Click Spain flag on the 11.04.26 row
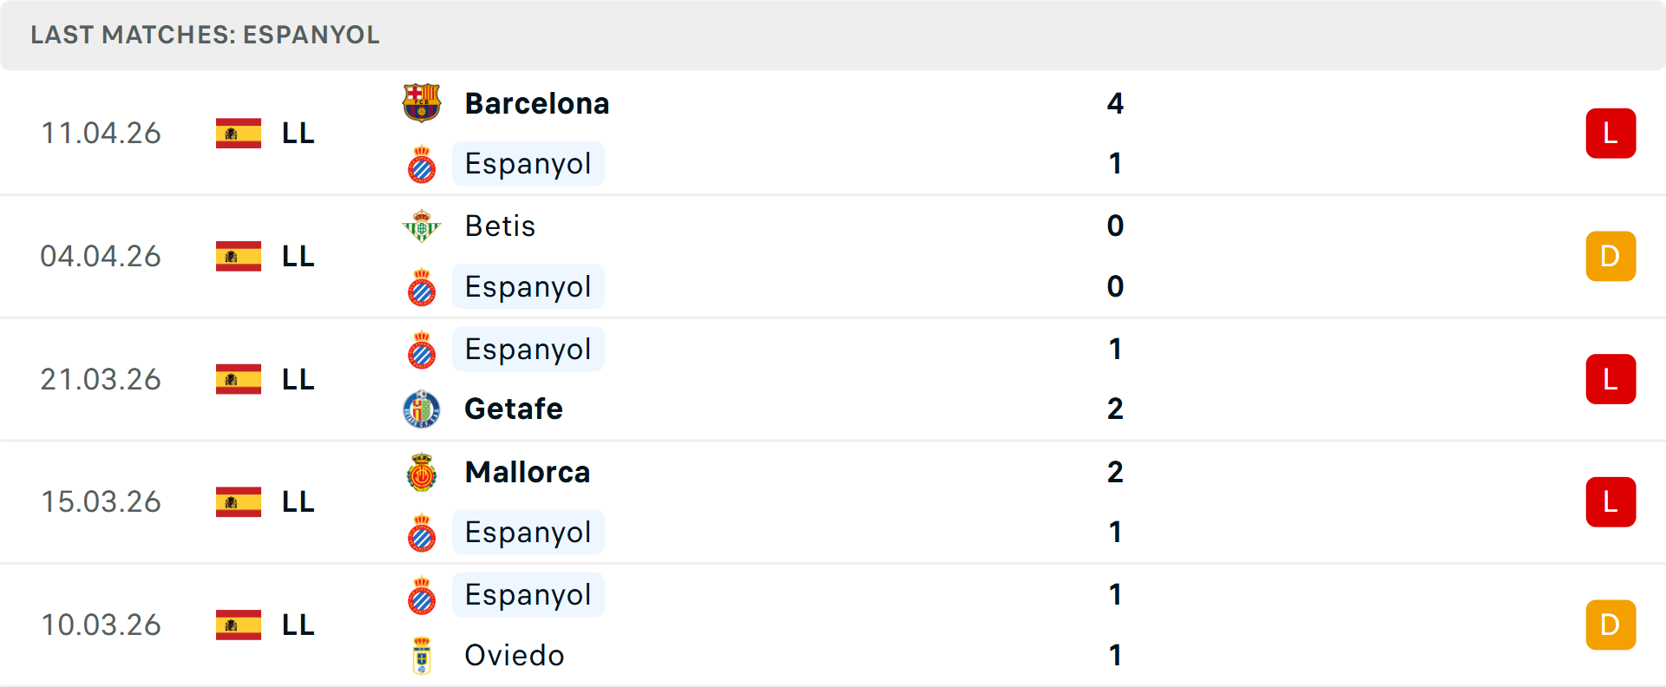1666x687 pixels. pyautogui.click(x=239, y=134)
